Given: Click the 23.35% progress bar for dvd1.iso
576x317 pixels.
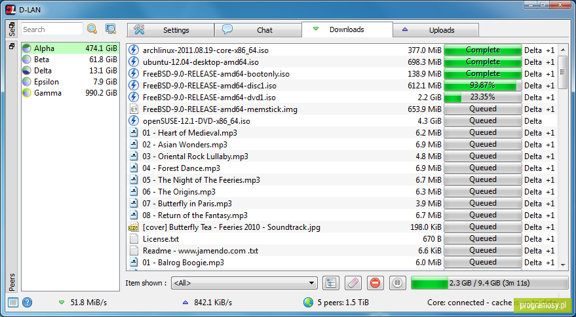Looking at the screenshot, I should point(483,98).
